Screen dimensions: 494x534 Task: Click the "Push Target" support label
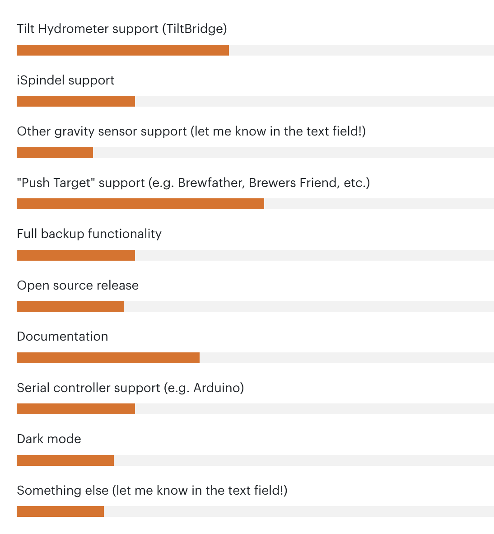click(x=193, y=183)
